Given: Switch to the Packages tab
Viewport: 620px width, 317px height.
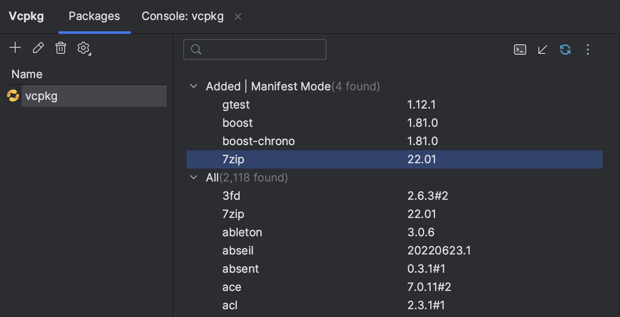Looking at the screenshot, I should tap(94, 17).
